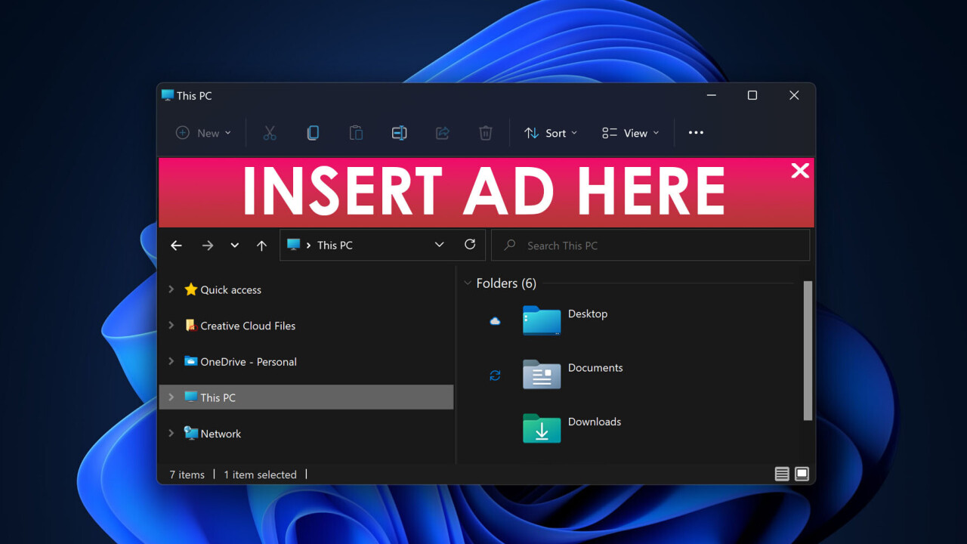Click the Paste clipboard icon
Viewport: 967px width, 544px height.
point(356,133)
